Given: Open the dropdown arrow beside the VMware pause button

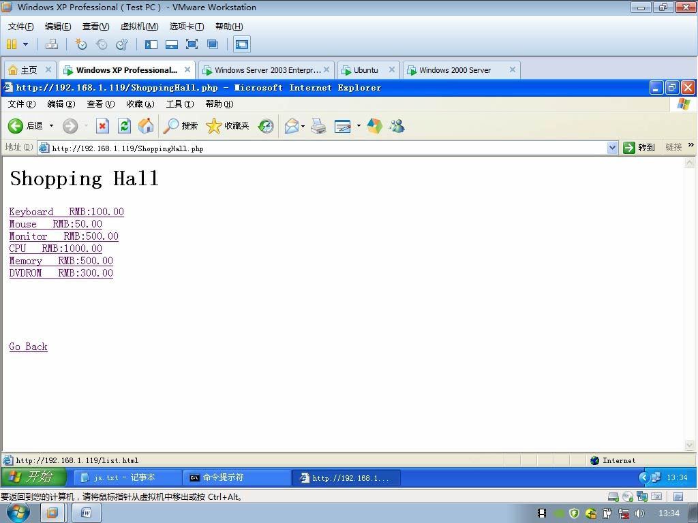Looking at the screenshot, I should point(25,44).
